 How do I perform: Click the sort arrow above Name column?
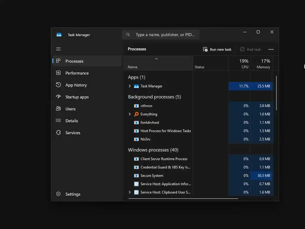156,59
